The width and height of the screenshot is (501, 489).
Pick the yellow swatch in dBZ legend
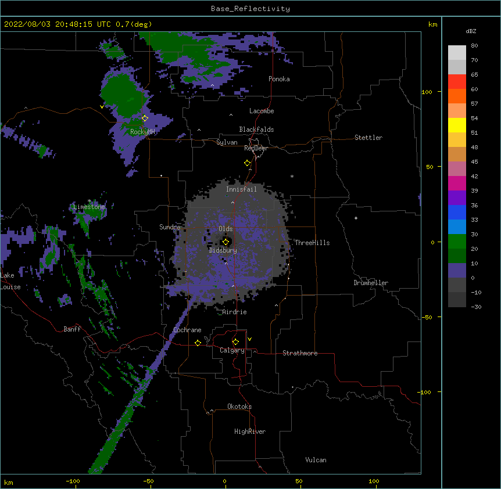click(457, 125)
